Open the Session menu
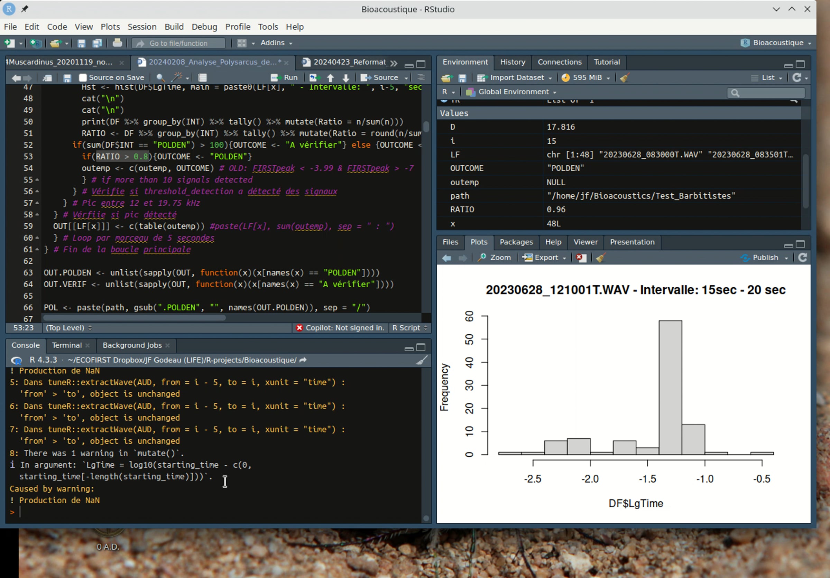The height and width of the screenshot is (578, 830). coord(142,27)
